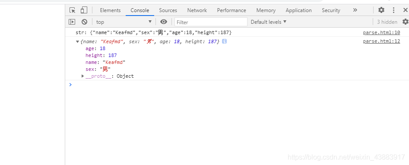
Task: Open console settings gear beside 3 hidden
Action: tap(406, 22)
